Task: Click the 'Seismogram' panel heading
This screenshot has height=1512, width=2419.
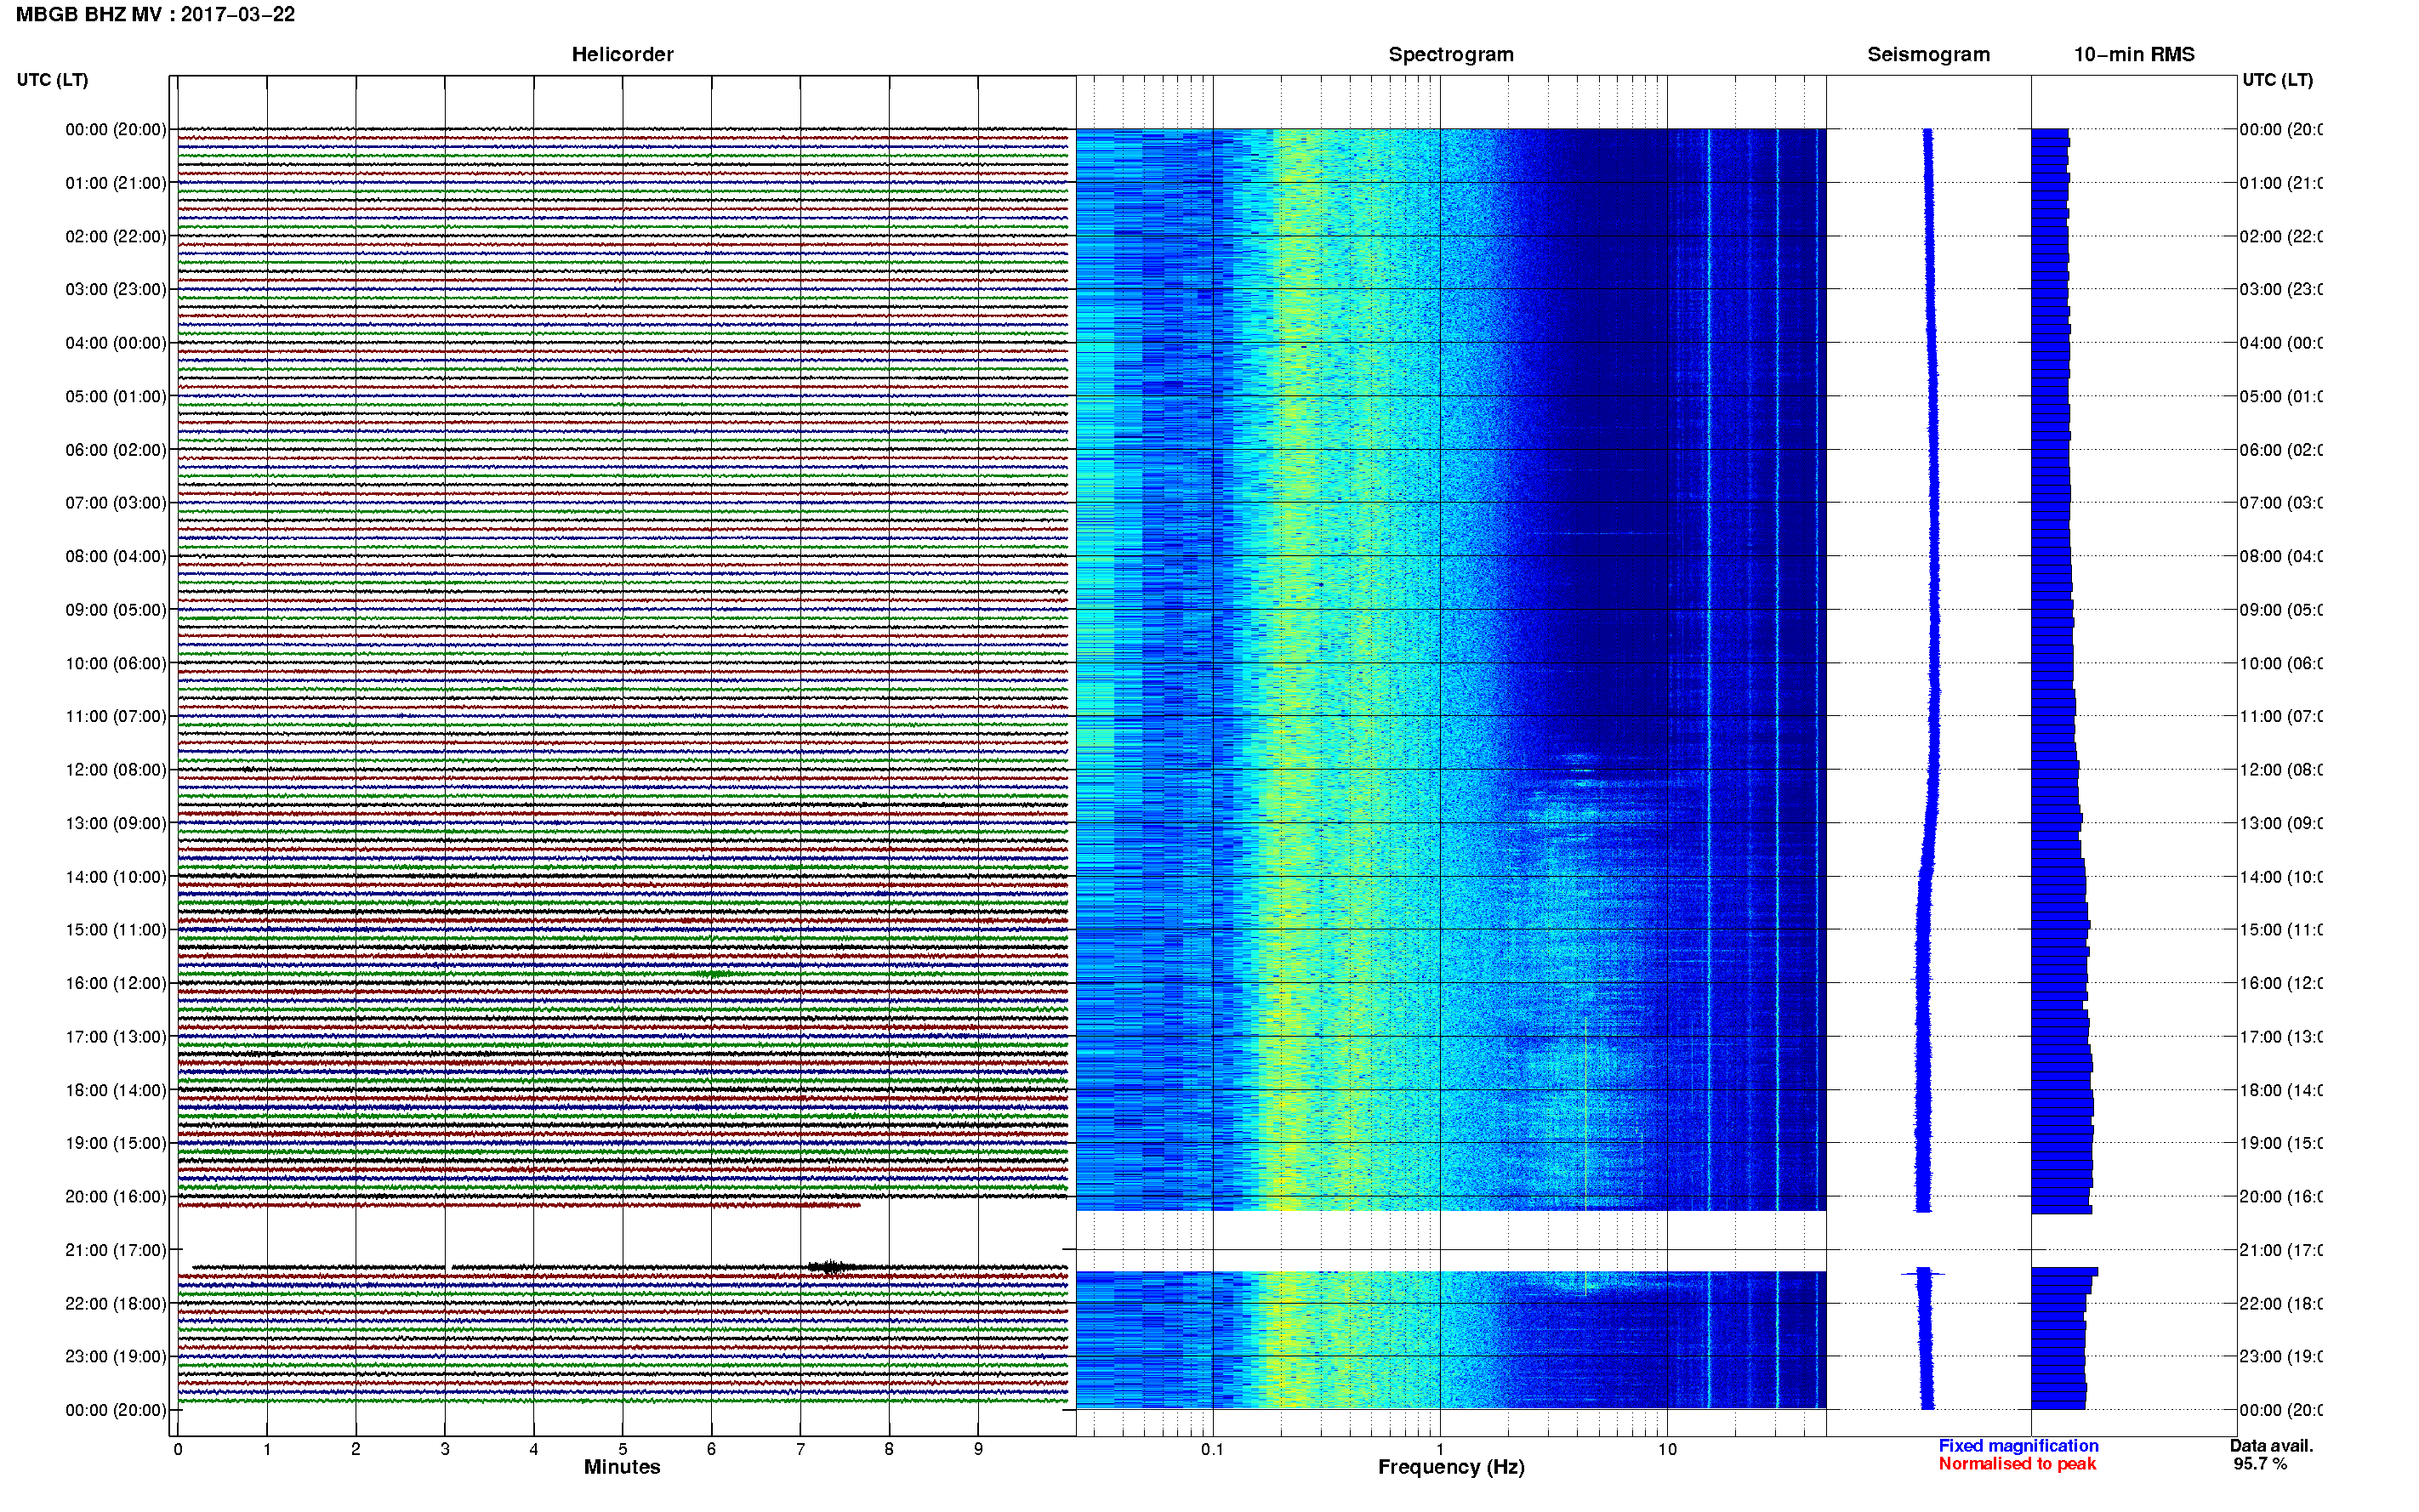Action: [x=1928, y=54]
